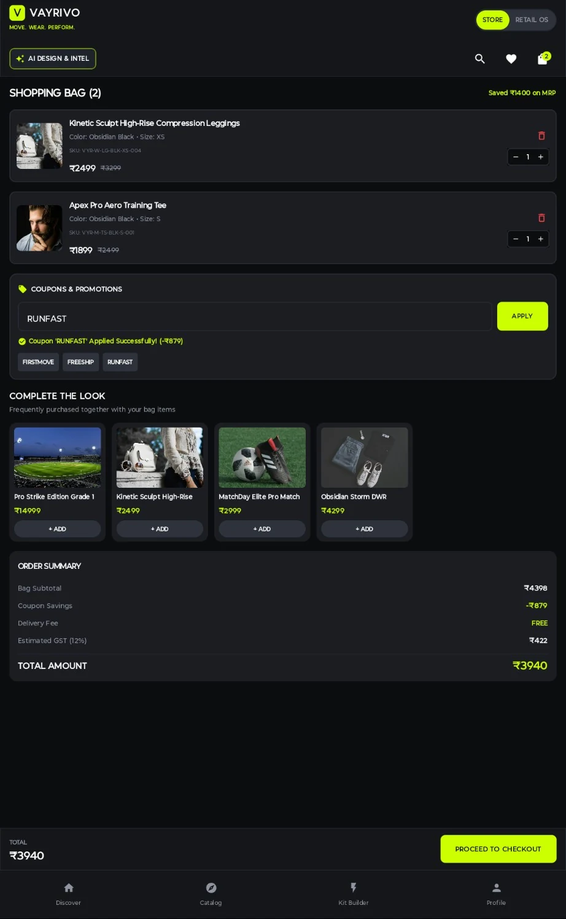Viewport: 566px width, 919px height.
Task: Select the RUNFAST coupon chip
Action: 120,362
